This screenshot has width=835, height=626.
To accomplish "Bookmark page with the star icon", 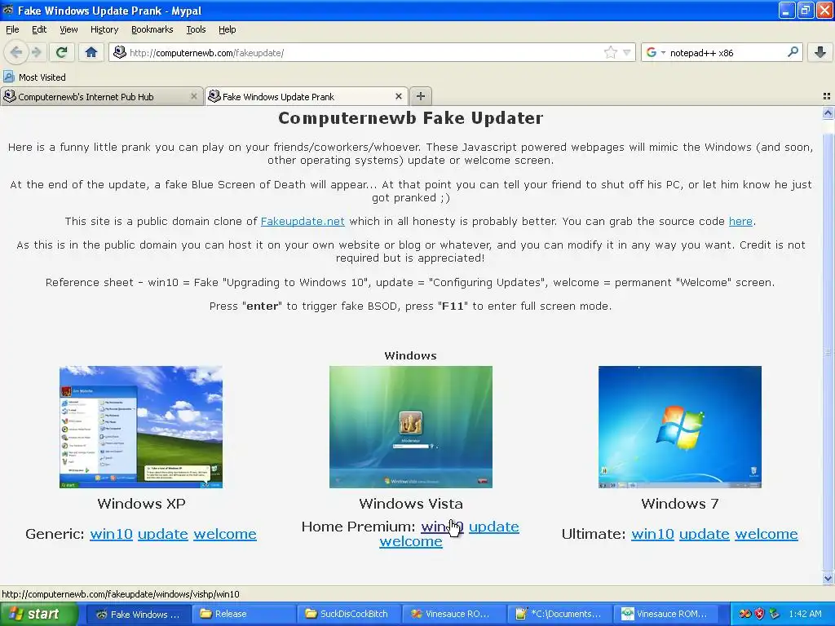I will point(610,52).
